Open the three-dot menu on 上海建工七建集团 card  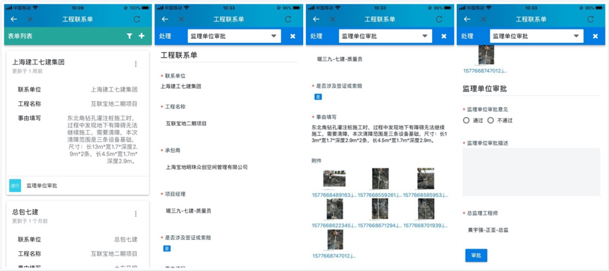click(135, 64)
